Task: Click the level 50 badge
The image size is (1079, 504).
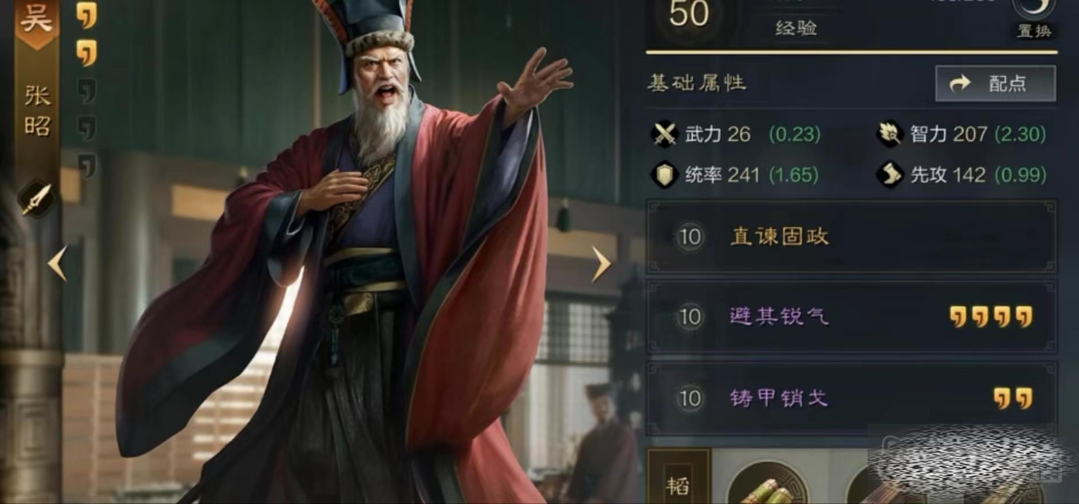Action: 689,14
